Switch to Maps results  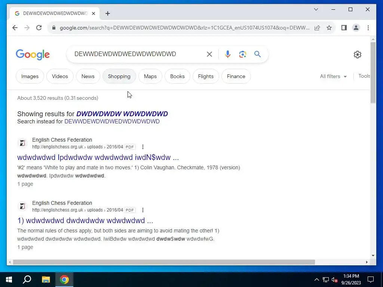point(150,76)
